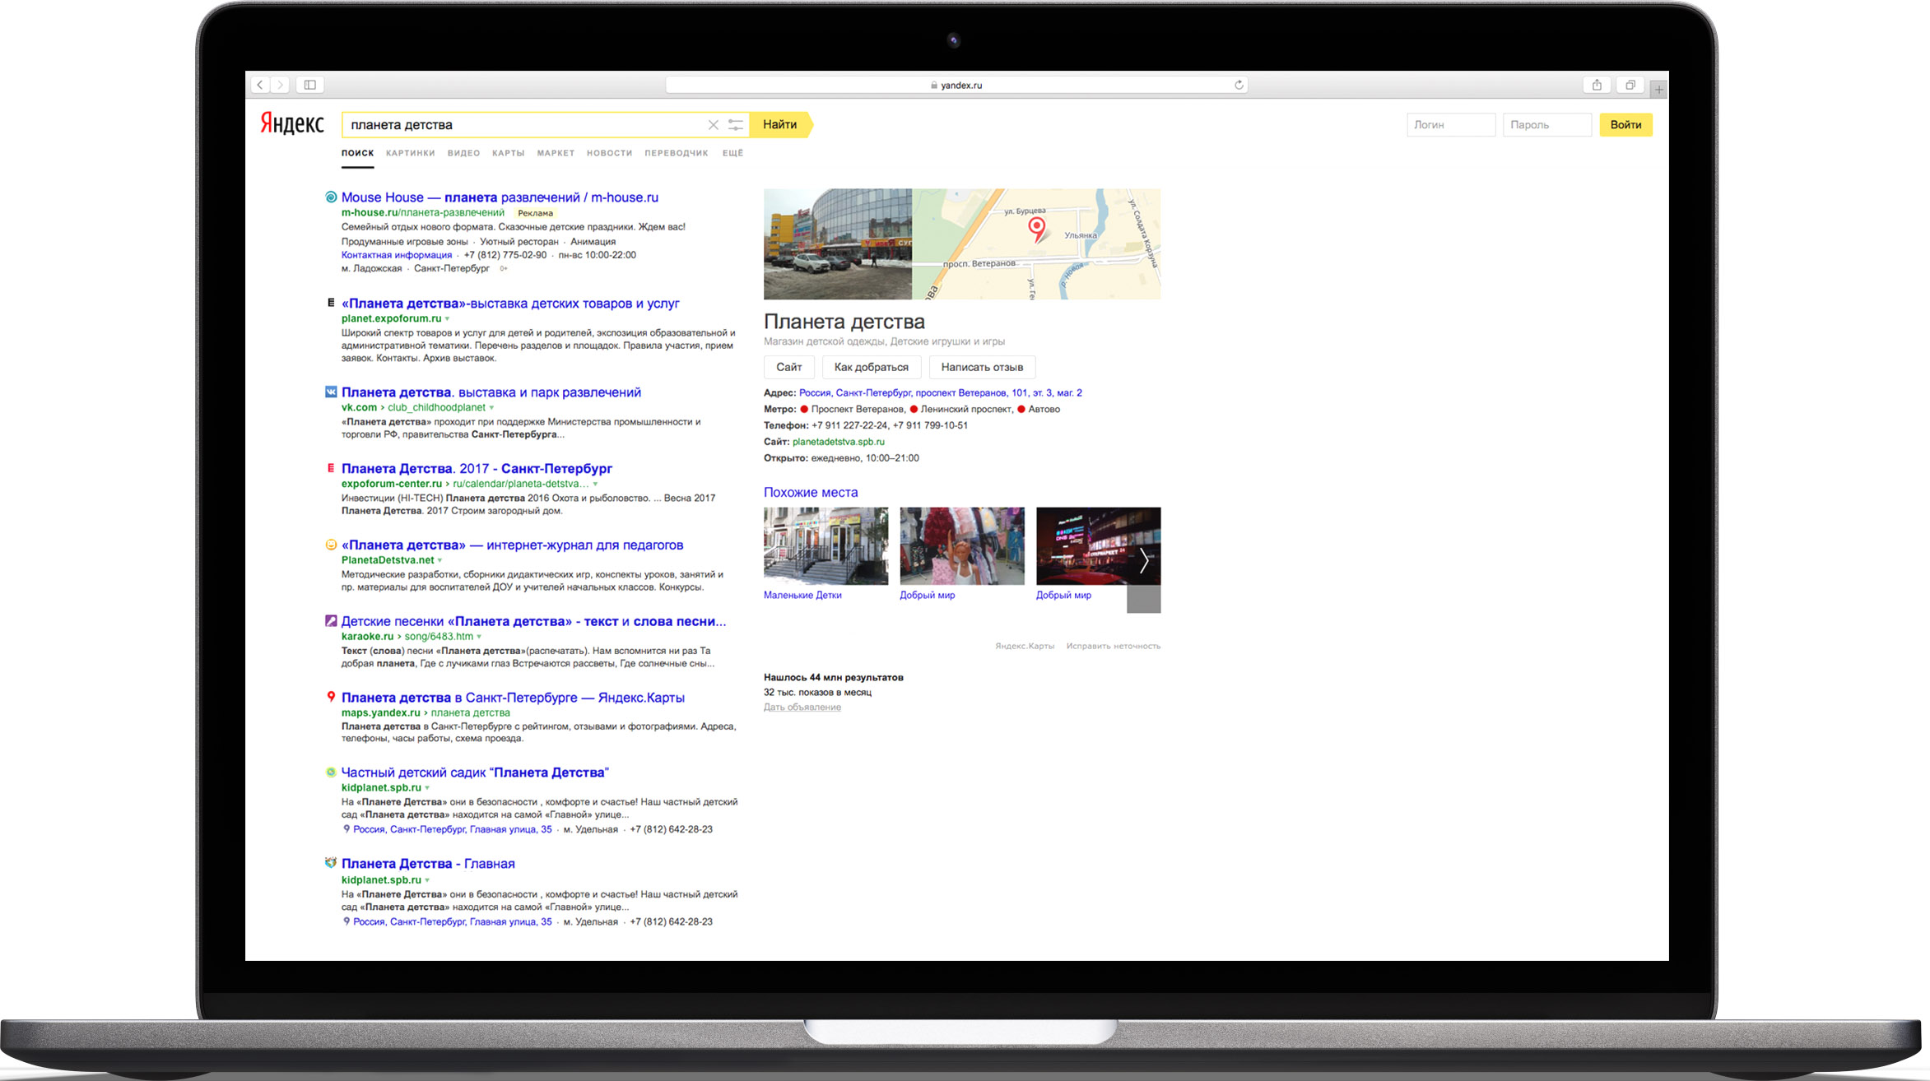Switch to the ПЕРЕВОДЧИК tab

pyautogui.click(x=677, y=153)
